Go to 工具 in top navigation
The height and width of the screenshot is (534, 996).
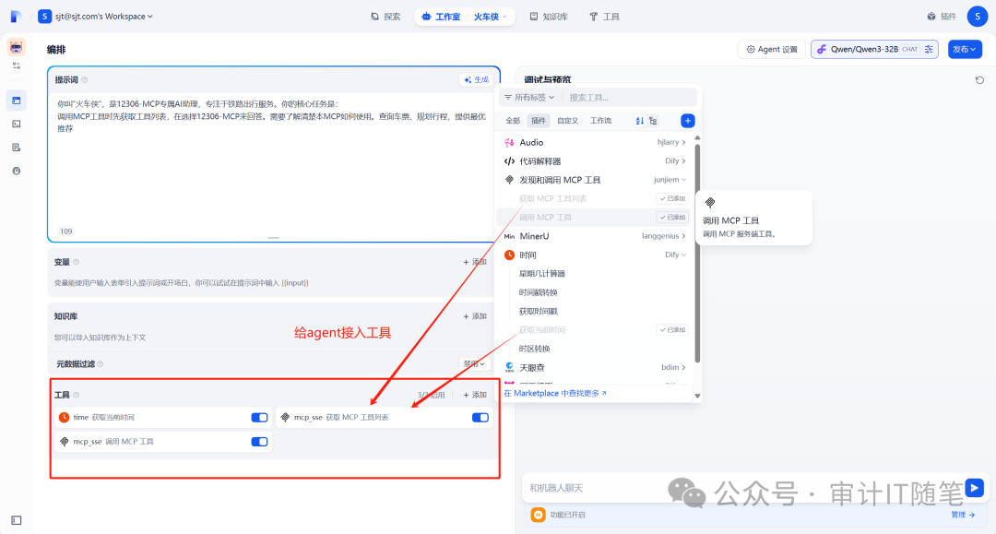pyautogui.click(x=604, y=17)
